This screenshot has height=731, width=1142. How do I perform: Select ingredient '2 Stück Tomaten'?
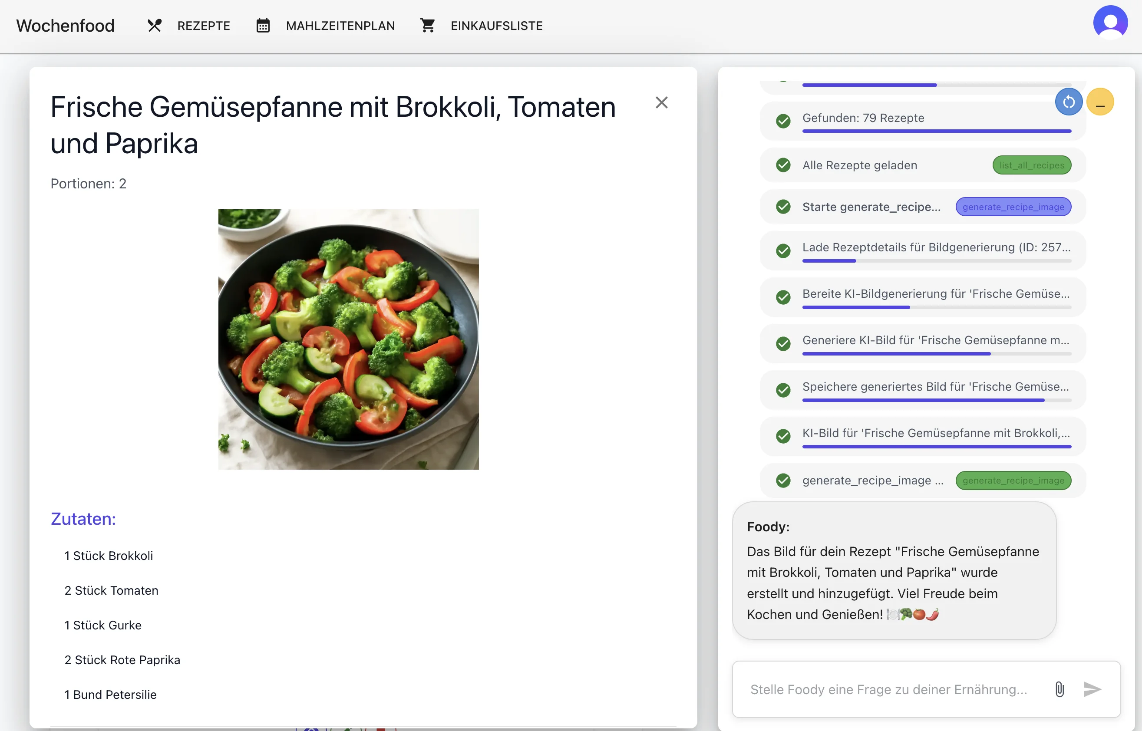coord(111,590)
